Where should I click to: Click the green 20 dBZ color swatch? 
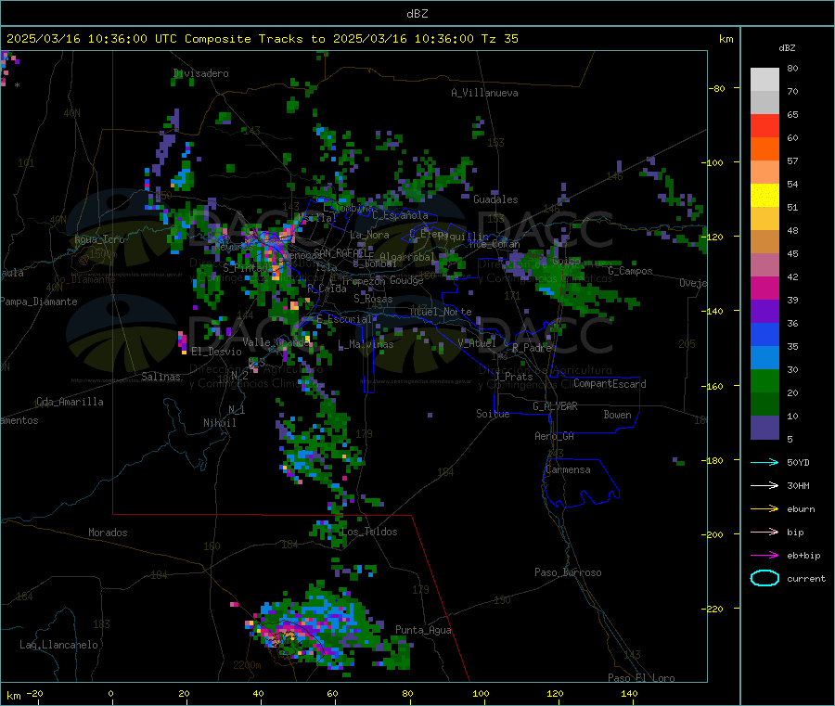tap(764, 380)
